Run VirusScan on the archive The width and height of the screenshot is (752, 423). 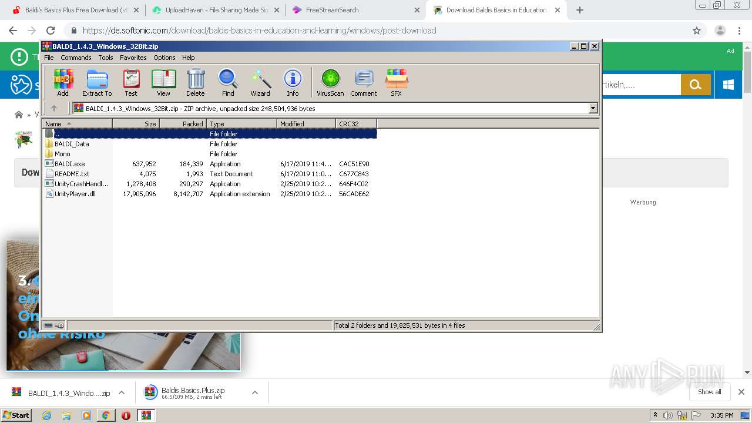pos(330,83)
